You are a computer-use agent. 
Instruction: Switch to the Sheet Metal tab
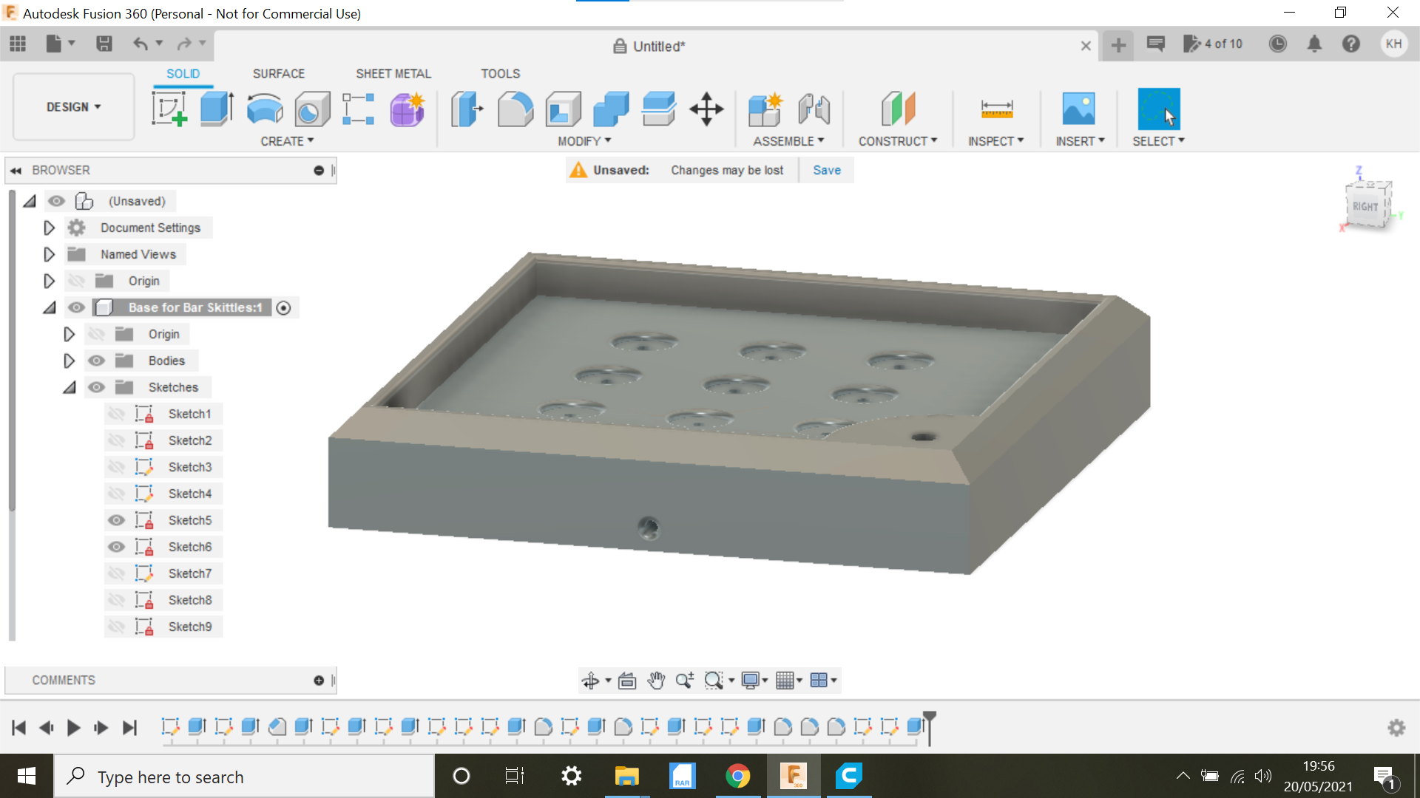[391, 72]
